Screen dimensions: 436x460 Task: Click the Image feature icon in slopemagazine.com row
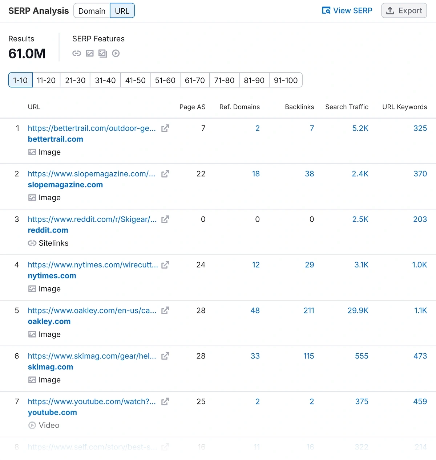tap(32, 198)
